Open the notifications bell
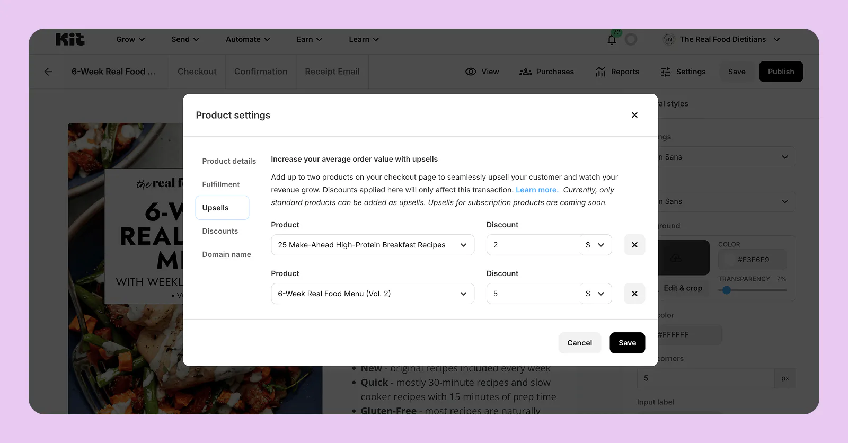The height and width of the screenshot is (443, 848). [612, 40]
